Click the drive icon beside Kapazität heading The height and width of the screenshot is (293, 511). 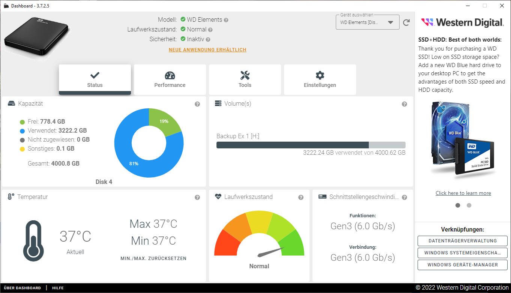(11, 103)
